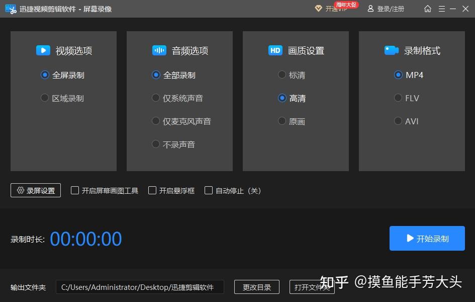Image resolution: width=475 pixels, height=302 pixels.
Task: Select 标清 standard quality
Action: [x=292, y=75]
